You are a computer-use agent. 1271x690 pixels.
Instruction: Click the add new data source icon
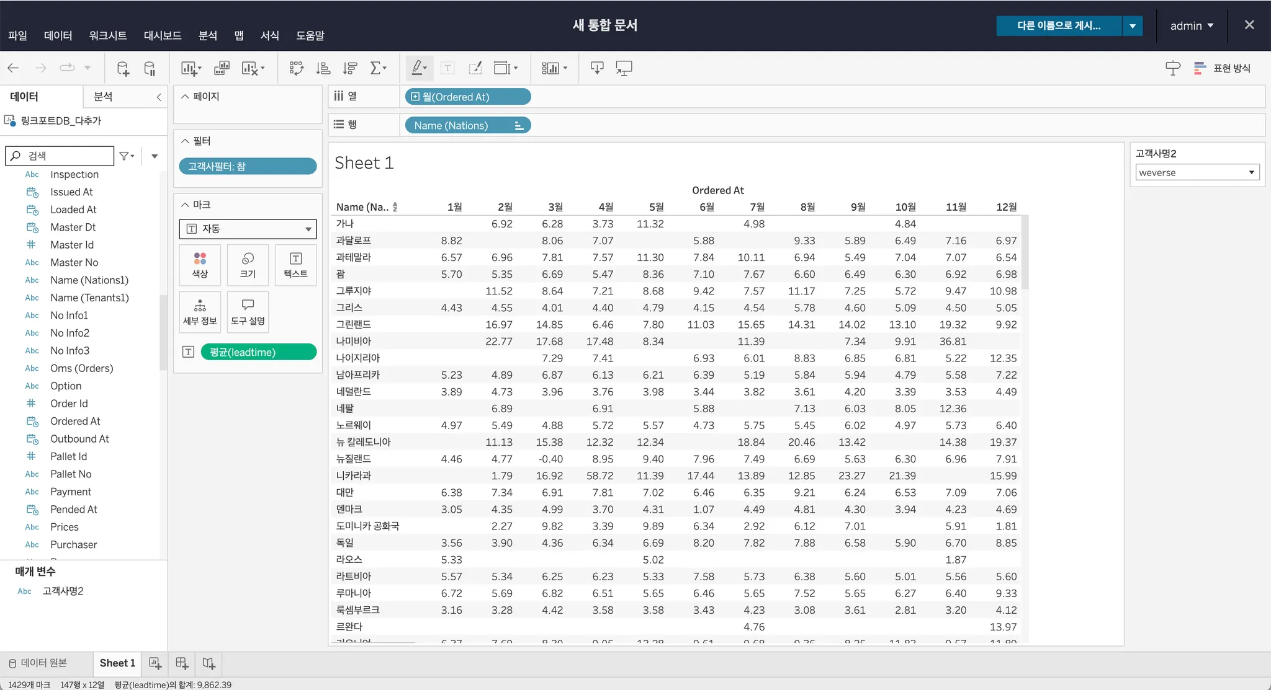pyautogui.click(x=123, y=68)
